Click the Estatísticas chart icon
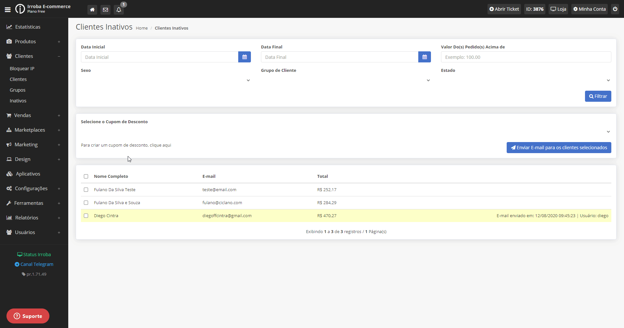This screenshot has height=328, width=624. (x=9, y=27)
